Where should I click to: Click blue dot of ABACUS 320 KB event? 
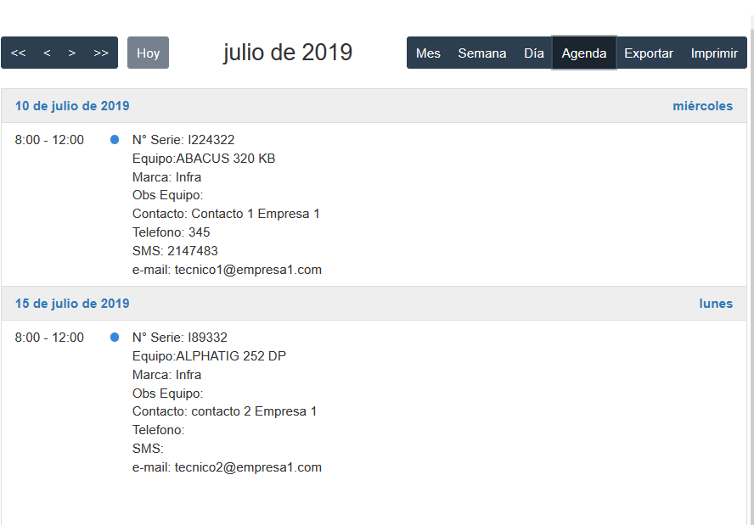tap(115, 140)
